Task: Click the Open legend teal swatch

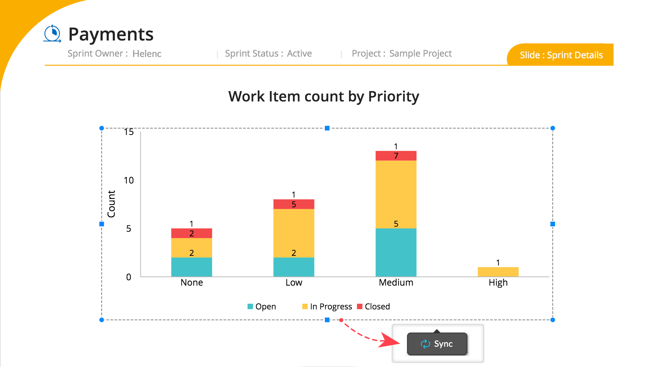Action: [x=250, y=306]
